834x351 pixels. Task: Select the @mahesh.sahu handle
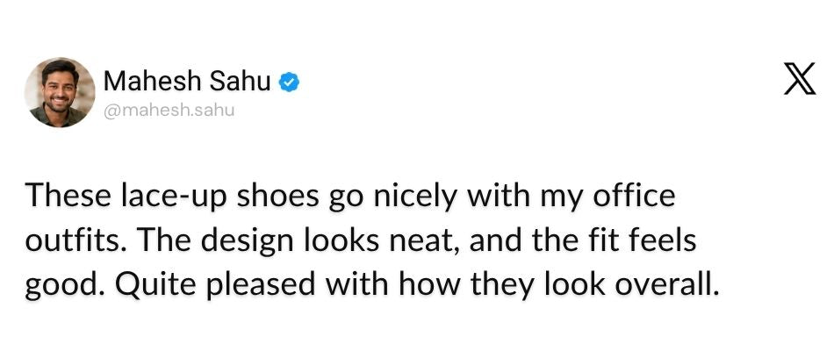click(169, 111)
